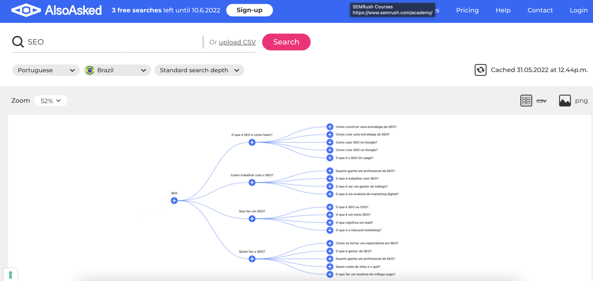Expand the 'Que faz um SEO?' node
Viewport: 593px width, 281px height.
(252, 219)
